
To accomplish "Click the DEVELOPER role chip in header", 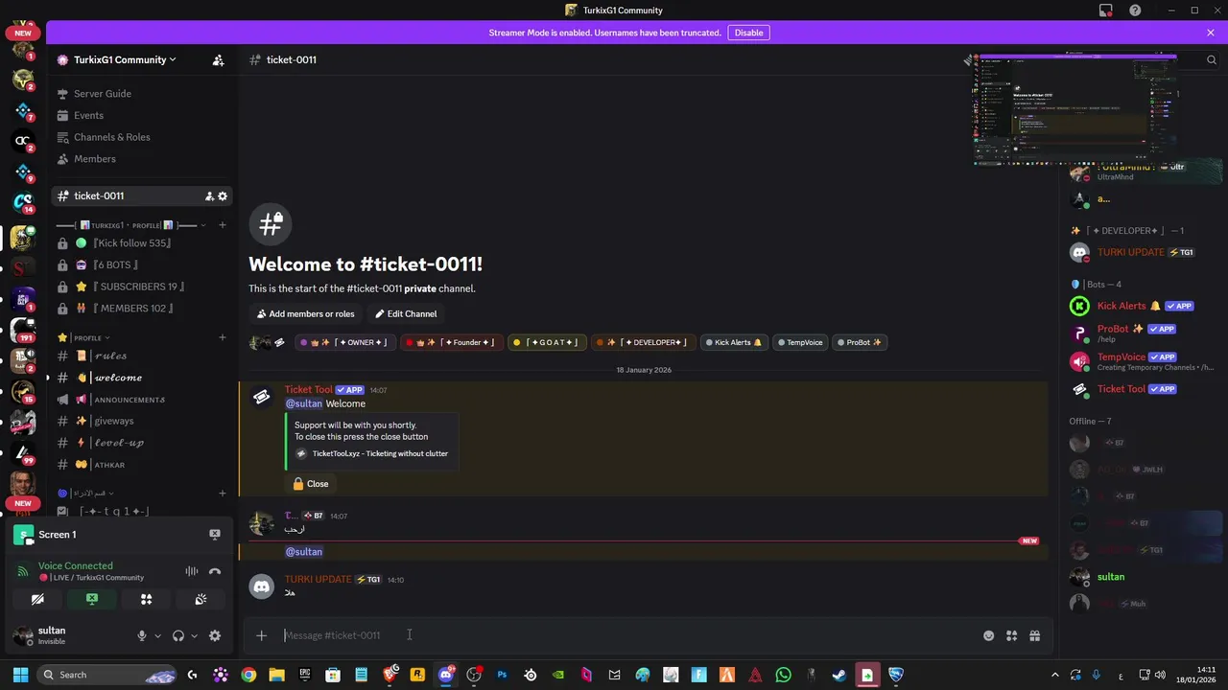I will point(643,342).
